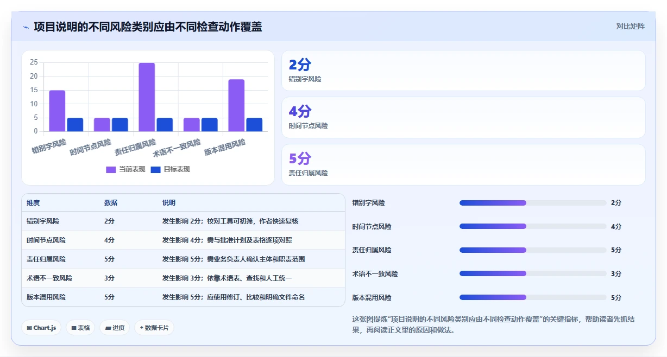
Task: Select the 4分 时间节点风险 data card
Action: click(463, 118)
